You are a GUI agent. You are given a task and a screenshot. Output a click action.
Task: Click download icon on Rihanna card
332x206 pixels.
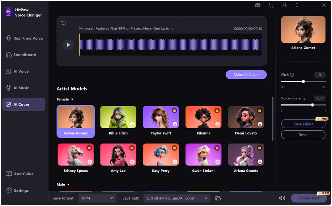tap(217, 124)
